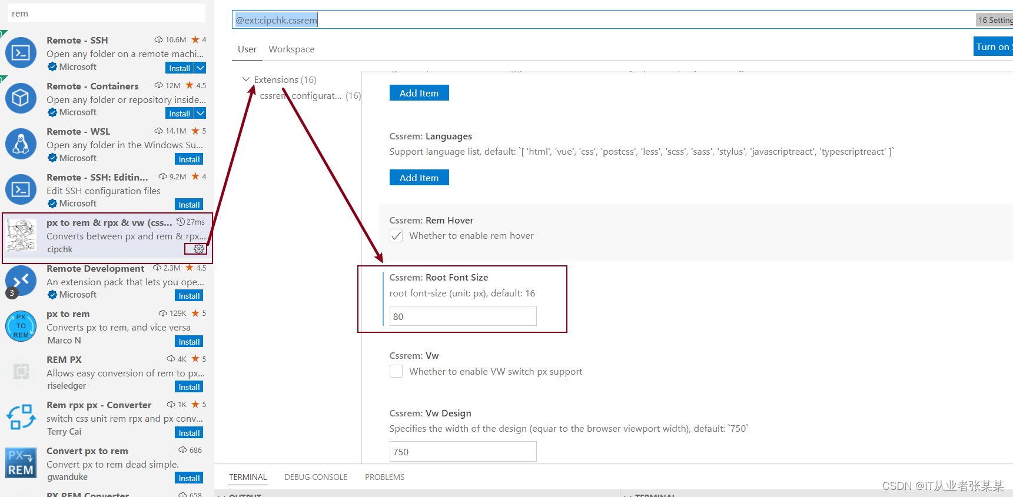Image resolution: width=1013 pixels, height=497 pixels.
Task: Open the Remote Development extension pack icon
Action: pos(21,280)
